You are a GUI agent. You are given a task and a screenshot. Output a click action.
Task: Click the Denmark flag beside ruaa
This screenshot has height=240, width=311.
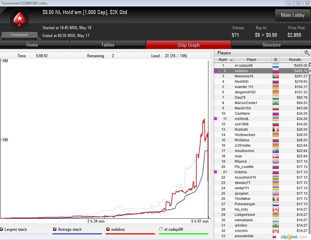point(276,156)
